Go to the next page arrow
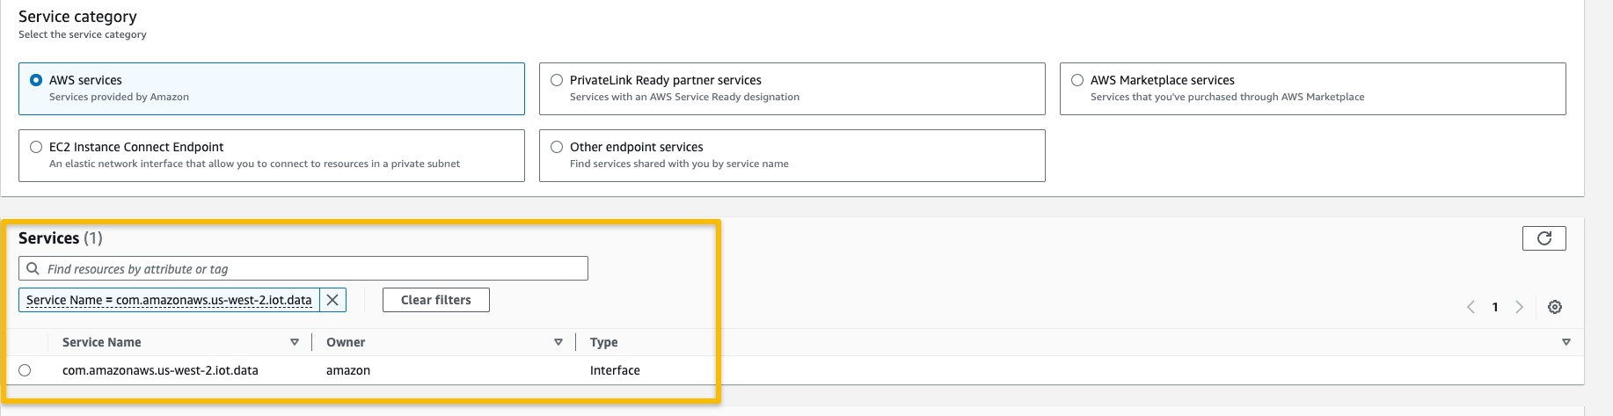 1519,307
